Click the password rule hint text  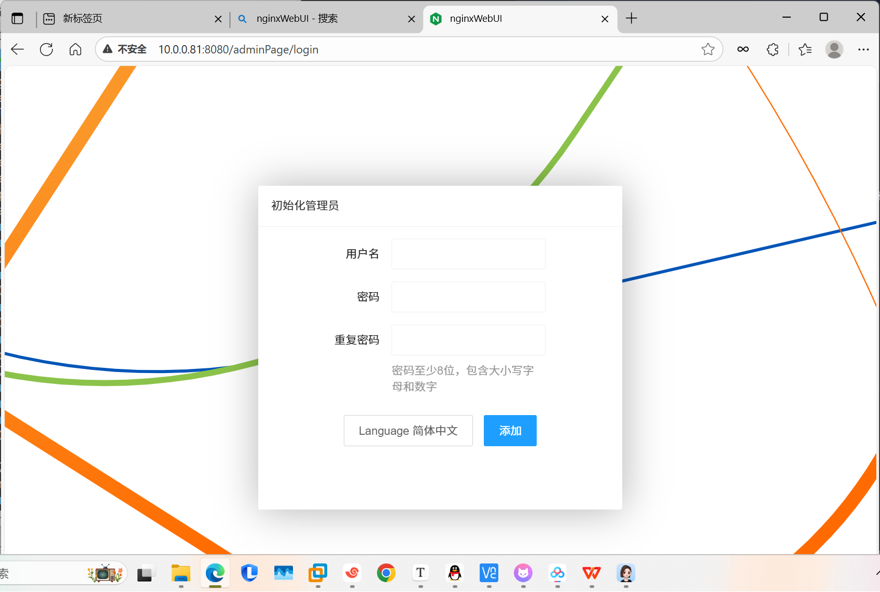(463, 378)
